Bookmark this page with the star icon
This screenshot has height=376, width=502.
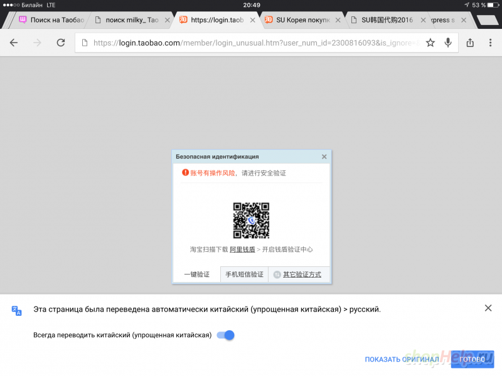point(430,43)
